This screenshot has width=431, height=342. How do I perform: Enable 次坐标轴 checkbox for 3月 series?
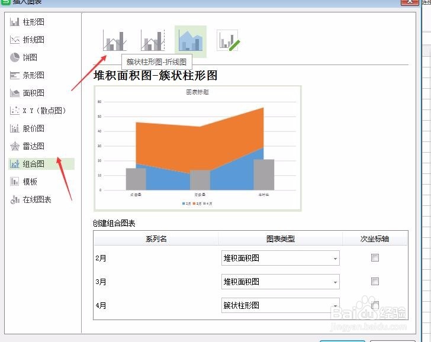(375, 281)
